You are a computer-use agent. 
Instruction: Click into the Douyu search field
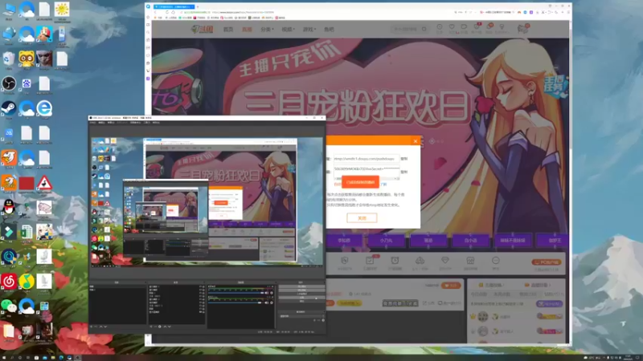[x=408, y=29]
